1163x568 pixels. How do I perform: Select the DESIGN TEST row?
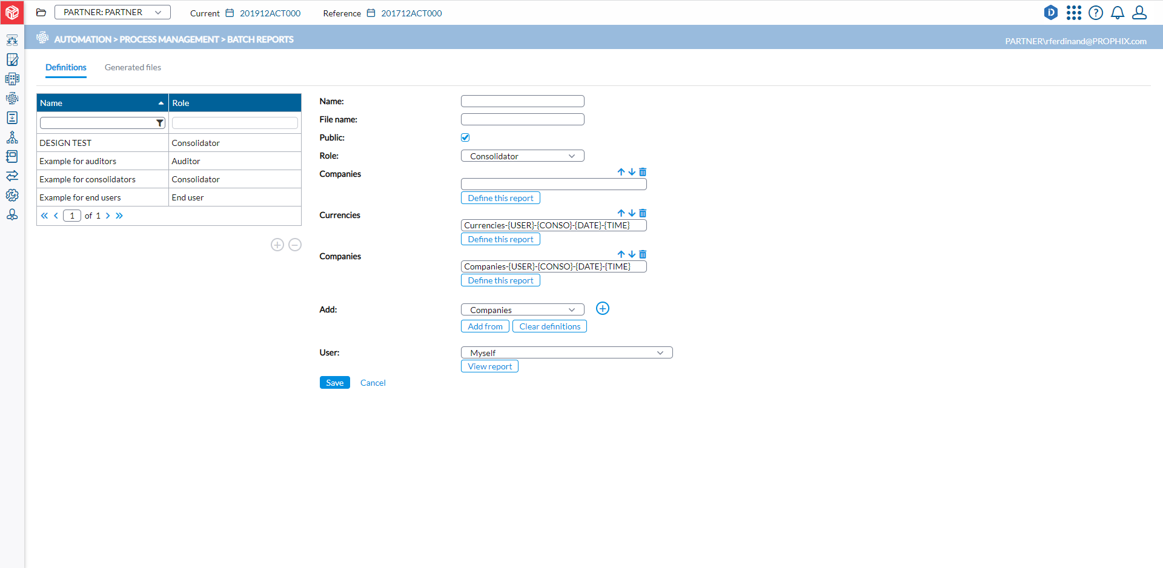102,143
